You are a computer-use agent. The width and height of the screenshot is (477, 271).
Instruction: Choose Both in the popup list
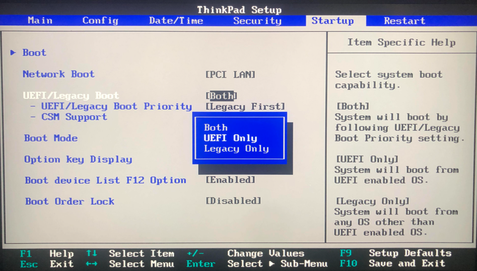[215, 127]
